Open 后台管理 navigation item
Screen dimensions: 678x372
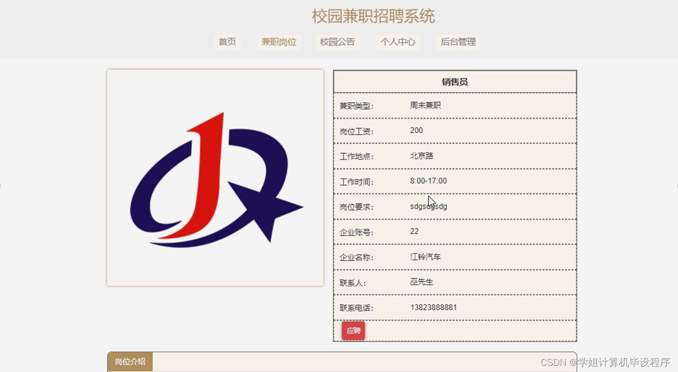pos(458,42)
